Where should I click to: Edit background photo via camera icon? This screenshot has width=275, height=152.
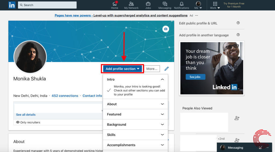point(165,29)
